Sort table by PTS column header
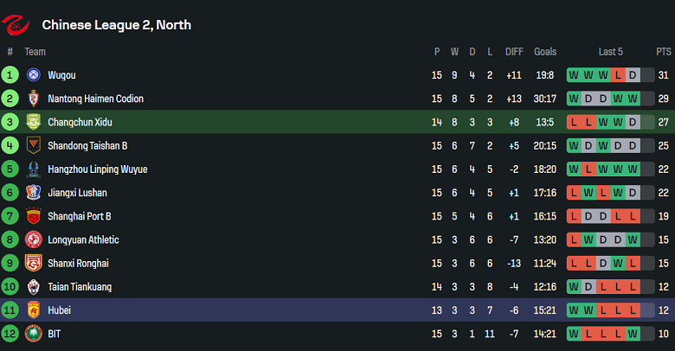The height and width of the screenshot is (351, 675). 663,52
